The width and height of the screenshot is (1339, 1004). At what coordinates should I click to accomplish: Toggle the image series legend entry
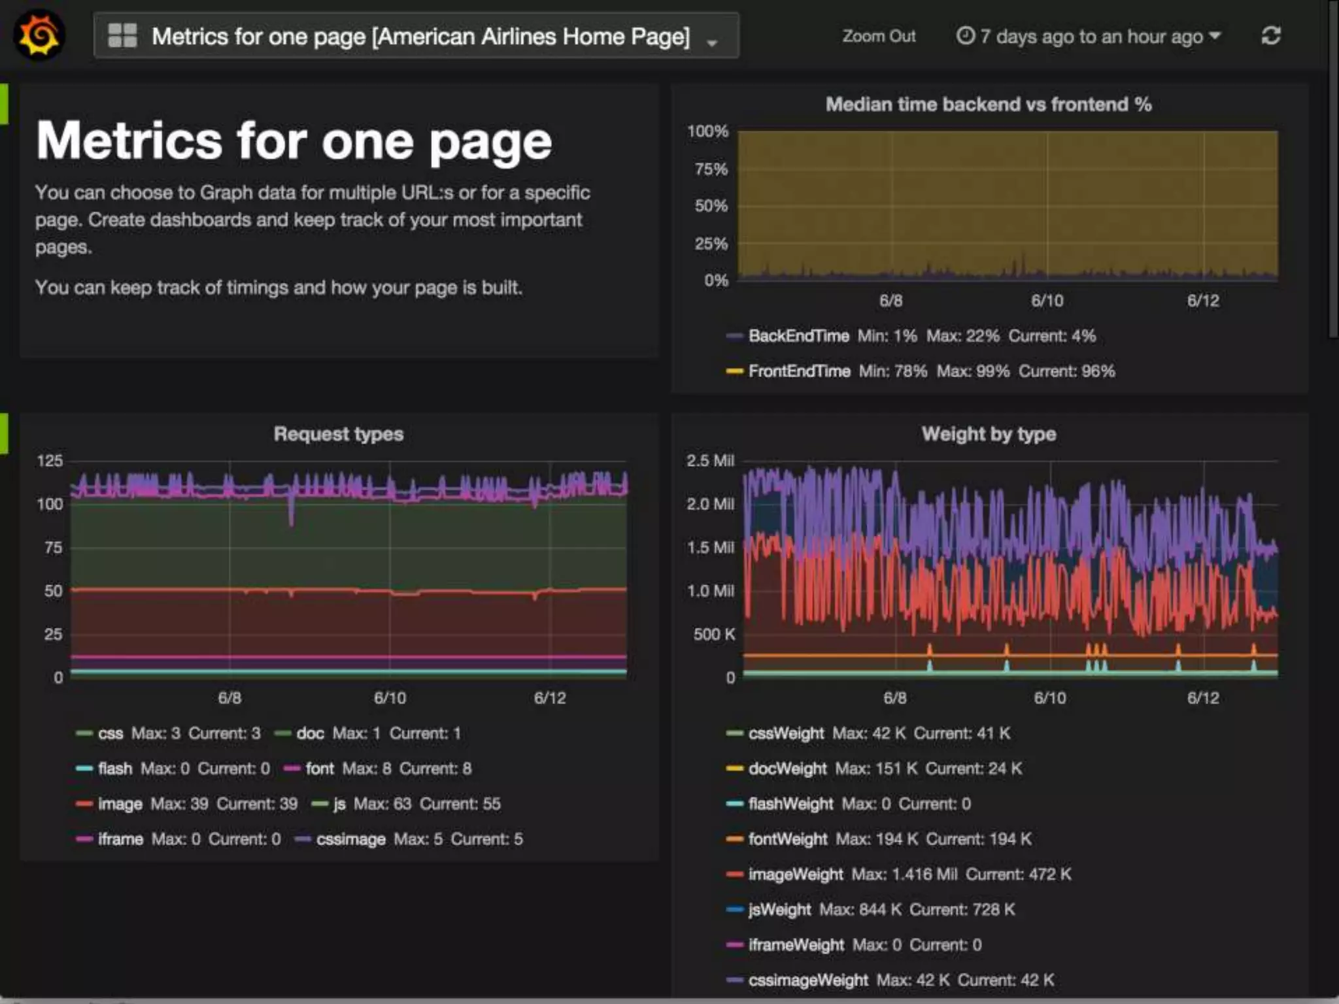click(120, 804)
